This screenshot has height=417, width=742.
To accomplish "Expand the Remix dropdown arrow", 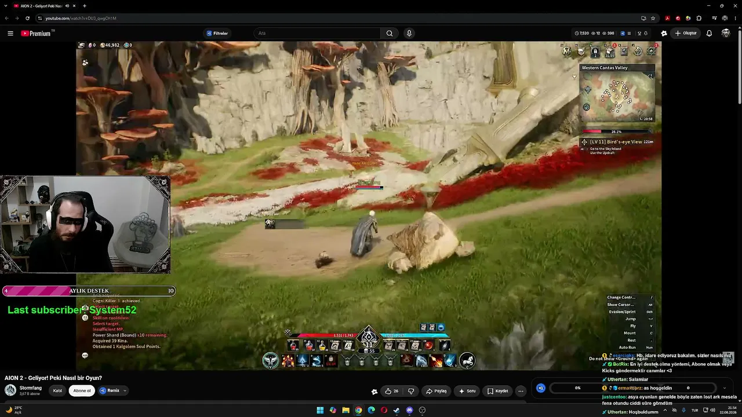I will (125, 390).
